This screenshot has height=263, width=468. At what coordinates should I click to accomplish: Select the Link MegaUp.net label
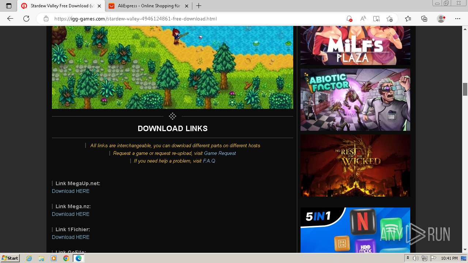coord(78,183)
